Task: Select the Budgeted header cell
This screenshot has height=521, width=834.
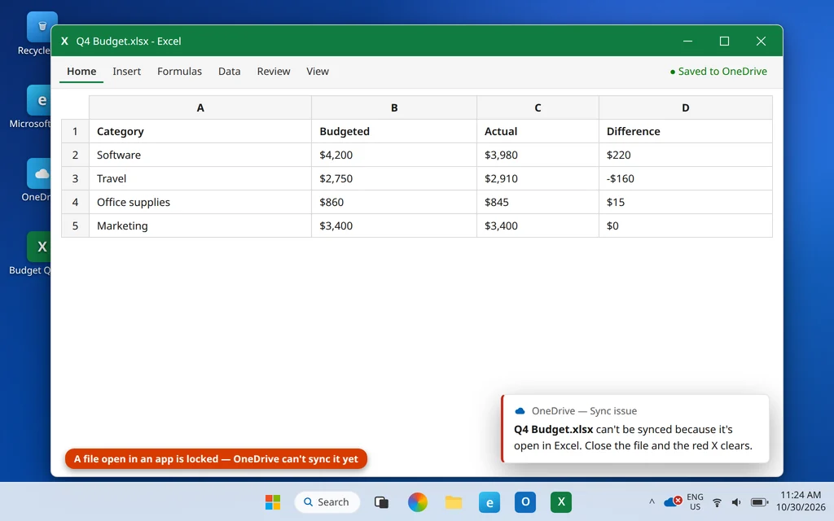Action: coord(394,131)
